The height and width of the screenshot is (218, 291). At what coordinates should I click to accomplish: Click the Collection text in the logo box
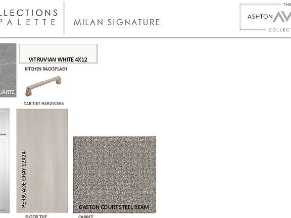pos(280,30)
